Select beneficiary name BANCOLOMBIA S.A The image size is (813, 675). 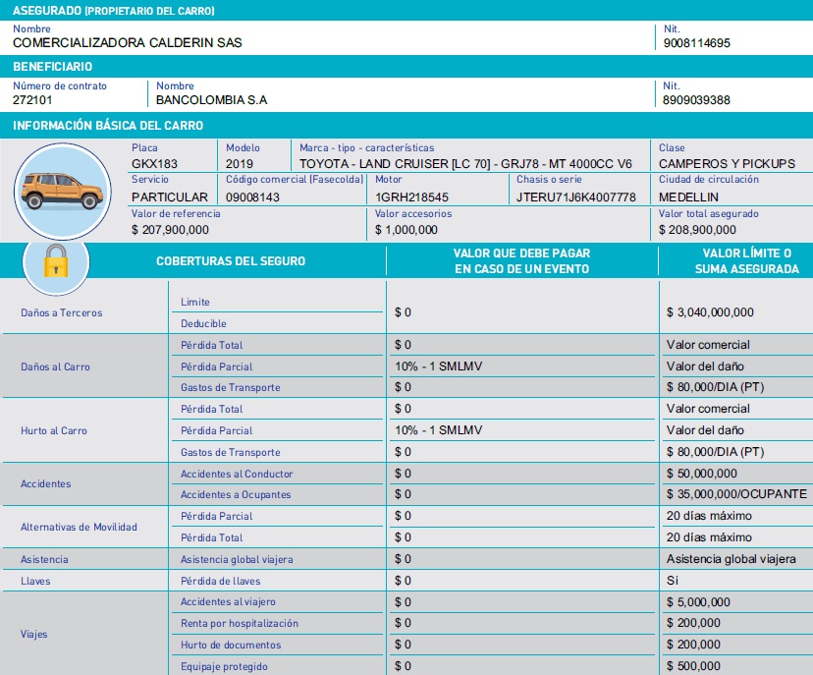[211, 100]
